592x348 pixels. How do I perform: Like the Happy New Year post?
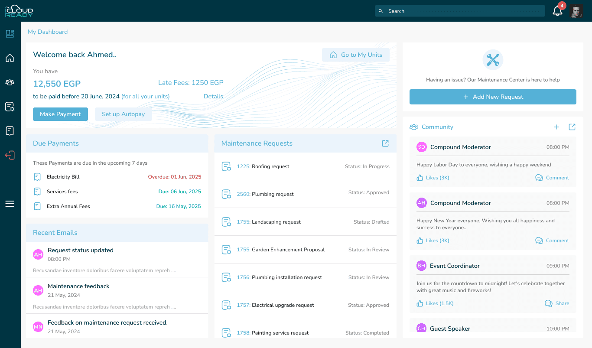[x=433, y=241]
